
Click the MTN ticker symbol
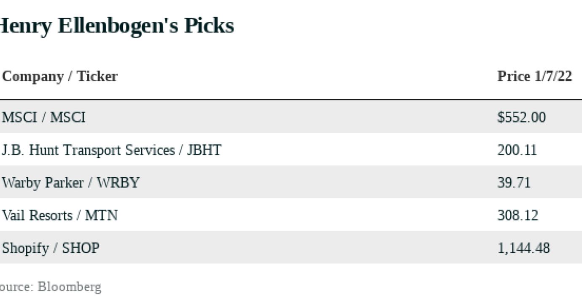pos(101,216)
